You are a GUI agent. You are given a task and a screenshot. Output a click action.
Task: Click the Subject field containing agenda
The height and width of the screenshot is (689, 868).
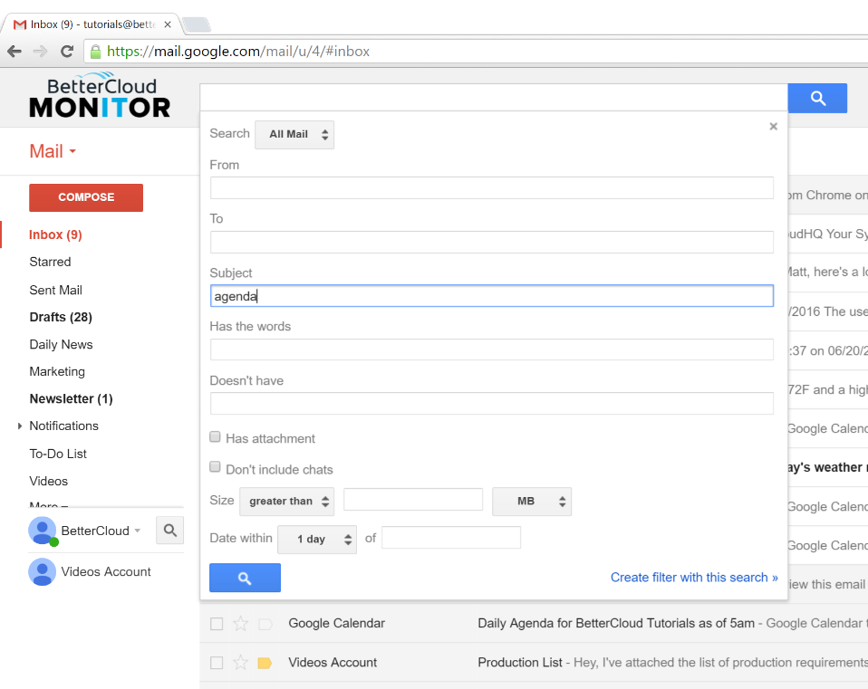[492, 296]
